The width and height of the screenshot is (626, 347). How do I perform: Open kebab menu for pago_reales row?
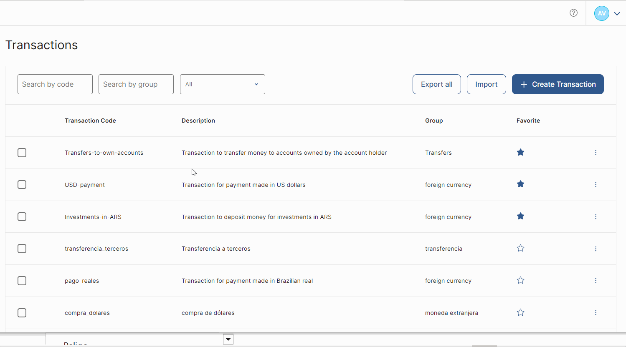click(x=596, y=281)
